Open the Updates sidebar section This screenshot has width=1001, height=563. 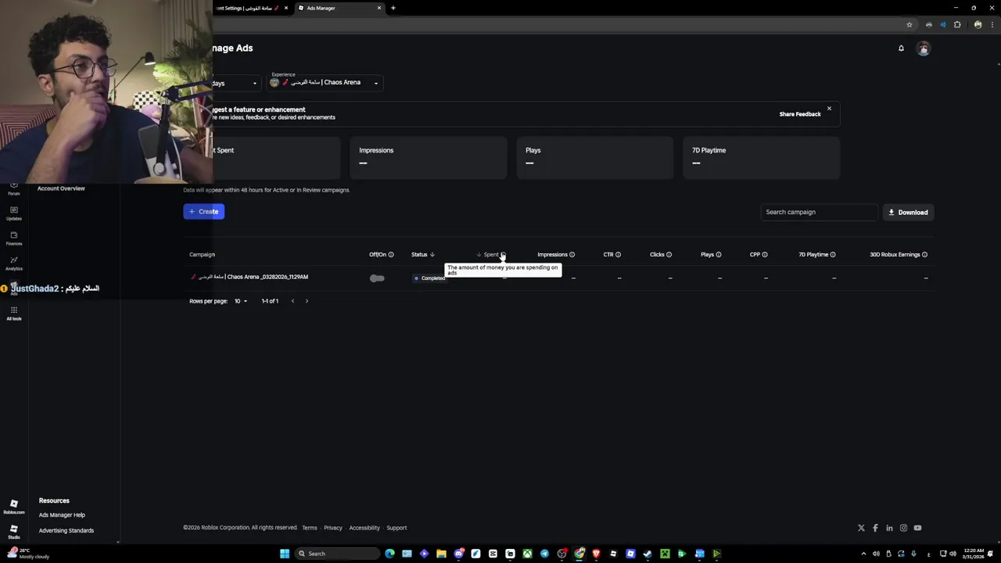pyautogui.click(x=14, y=213)
